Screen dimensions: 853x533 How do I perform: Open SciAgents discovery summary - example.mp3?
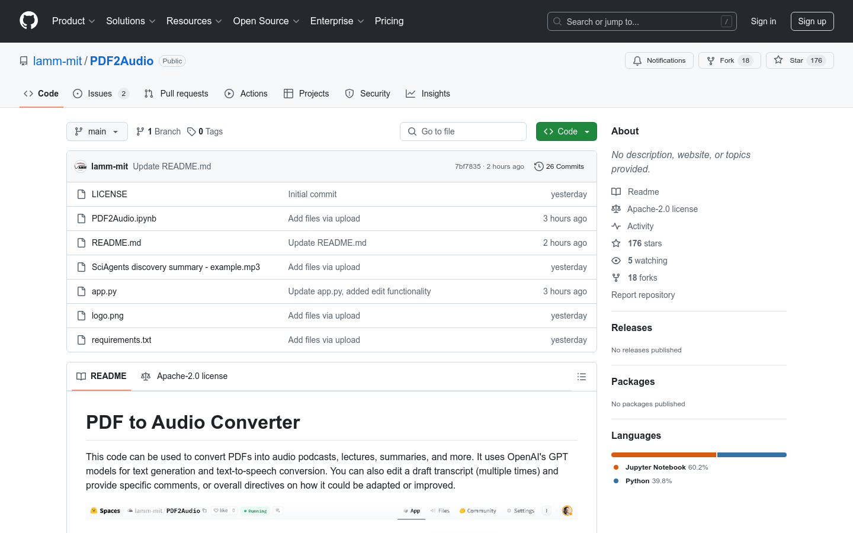click(x=176, y=267)
